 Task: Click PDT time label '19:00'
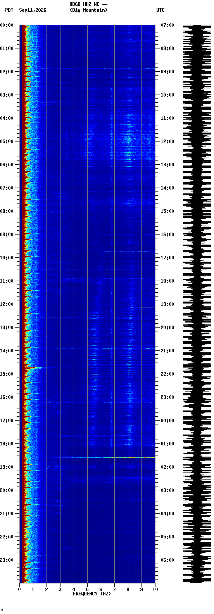tap(7, 467)
